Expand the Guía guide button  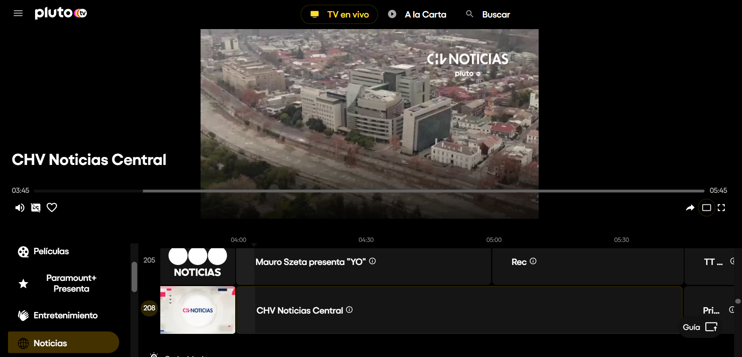[x=700, y=327]
